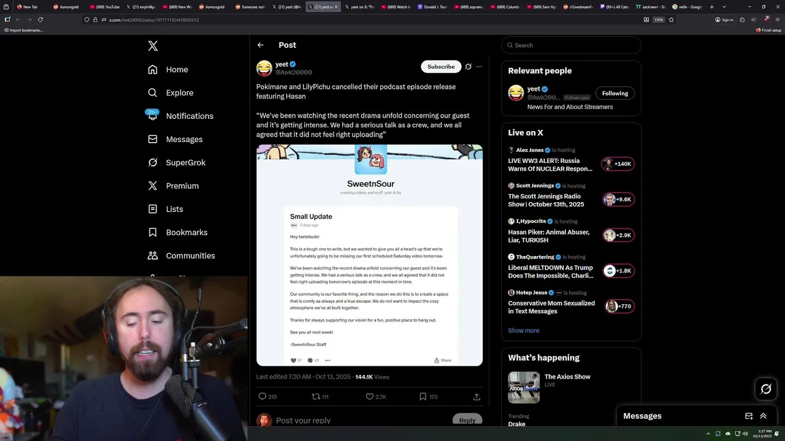The image size is (785, 441).
Task: Switch to the Donald J. Trump tab
Action: tap(432, 7)
